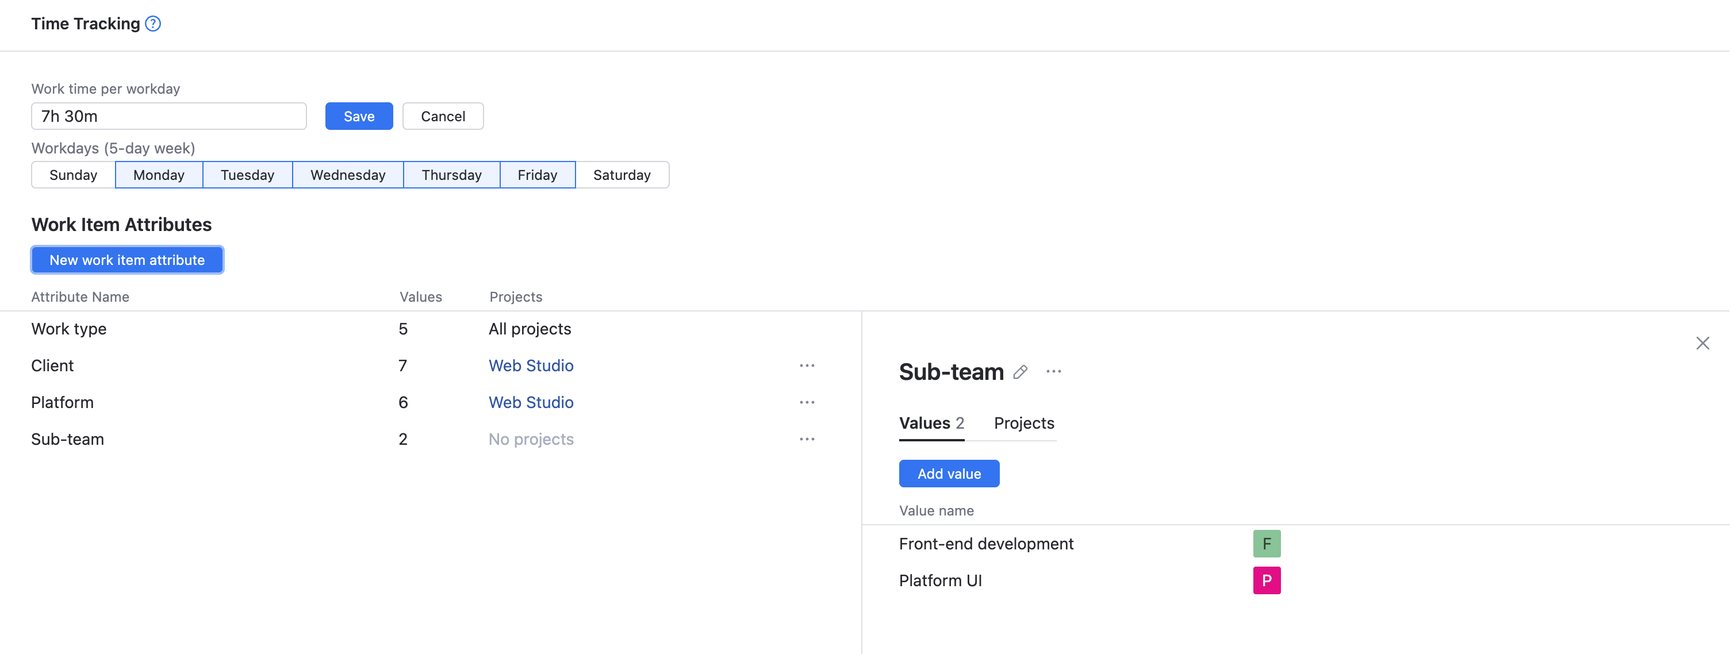Close the Sub-team detail panel
Viewport: 1734px width, 654px height.
coord(1703,343)
